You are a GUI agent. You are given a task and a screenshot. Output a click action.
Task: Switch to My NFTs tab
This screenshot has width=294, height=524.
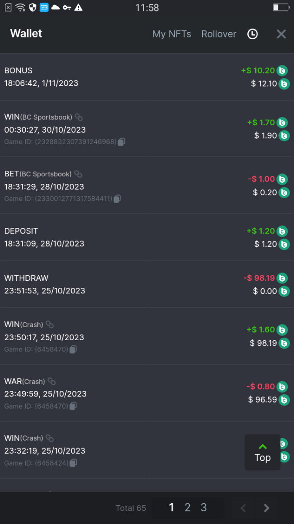[x=172, y=34]
